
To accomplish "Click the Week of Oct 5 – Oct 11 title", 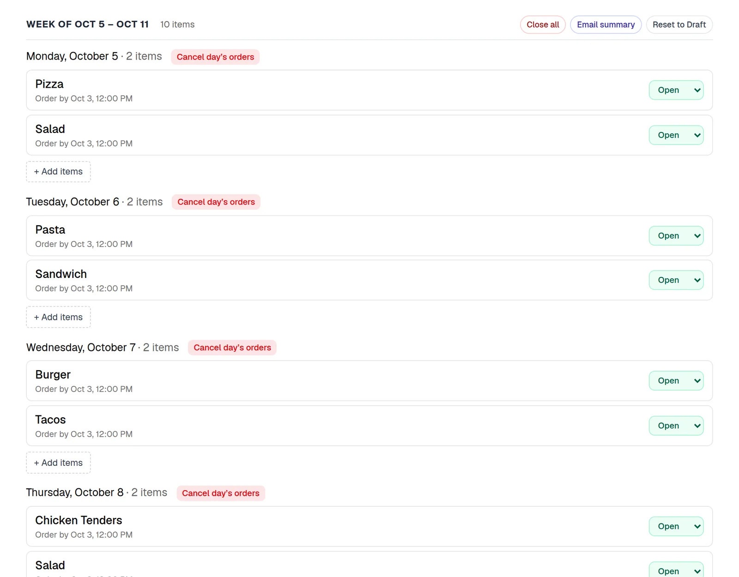I will (87, 24).
